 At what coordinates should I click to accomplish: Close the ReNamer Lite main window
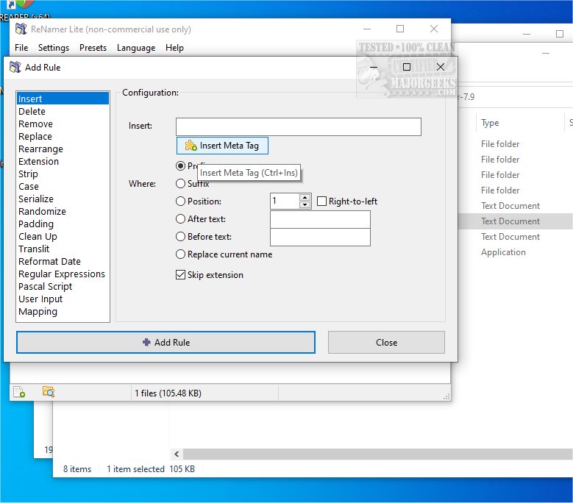coord(434,29)
